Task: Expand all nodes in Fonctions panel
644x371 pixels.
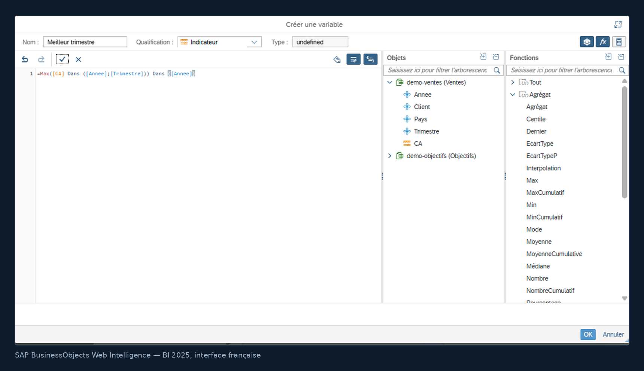Action: (x=608, y=57)
